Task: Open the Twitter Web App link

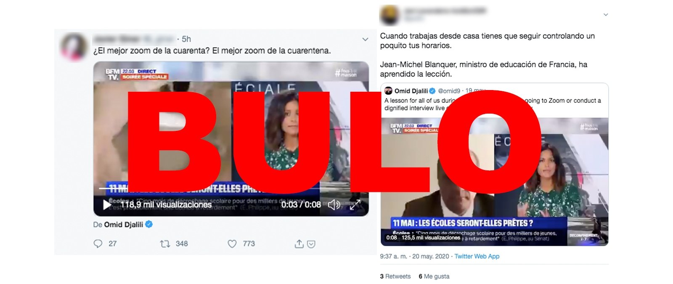Action: [x=477, y=256]
